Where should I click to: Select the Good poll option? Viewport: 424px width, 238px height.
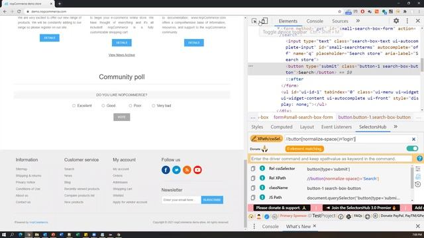[x=103, y=106]
